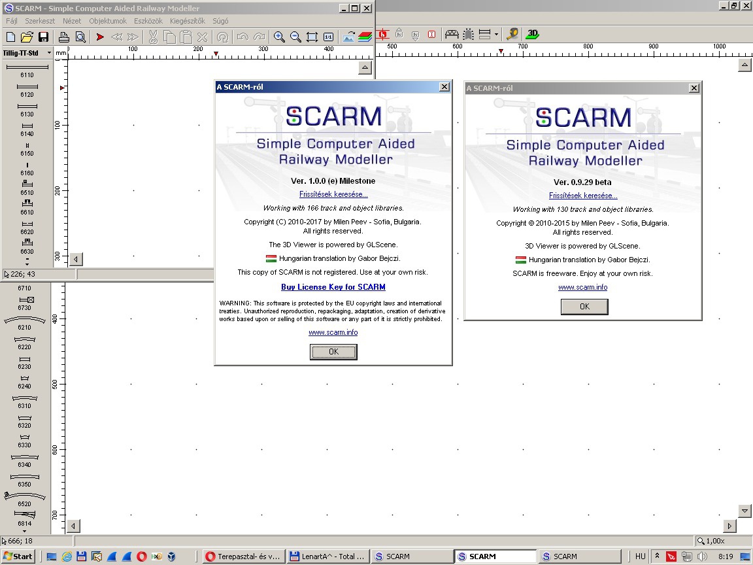Expand the Tillig-TT-Std library dropdown
Viewport: 753px width, 565px height.
coord(49,53)
